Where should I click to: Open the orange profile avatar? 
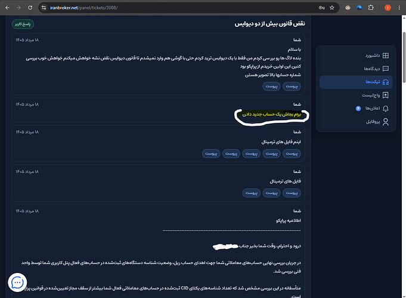pyautogui.click(x=388, y=8)
